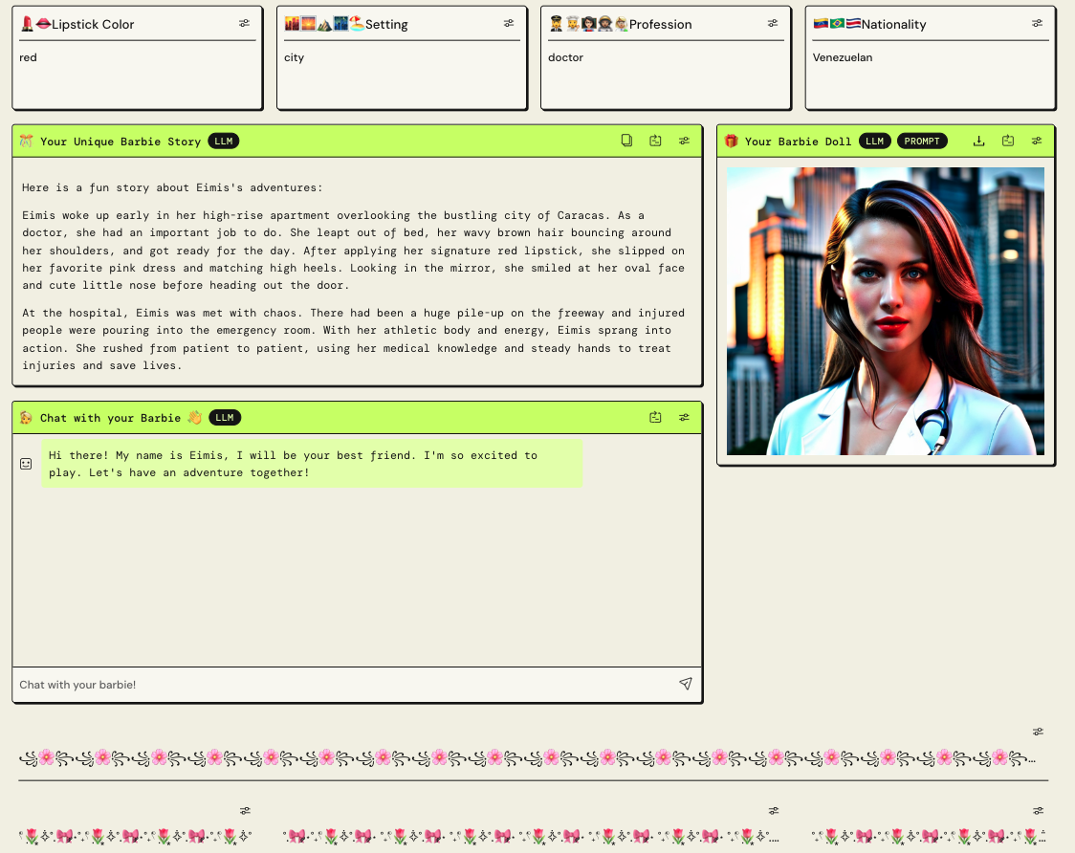Download the Barbie Doll image

click(979, 141)
